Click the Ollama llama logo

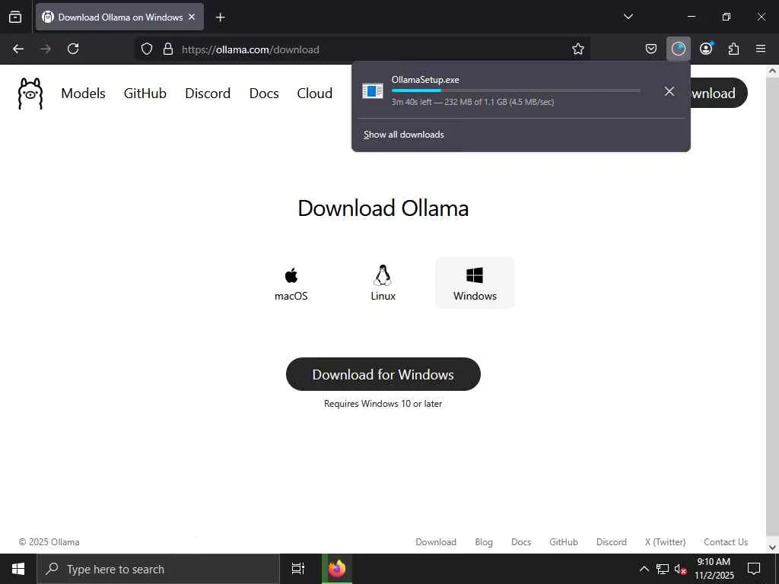30,93
